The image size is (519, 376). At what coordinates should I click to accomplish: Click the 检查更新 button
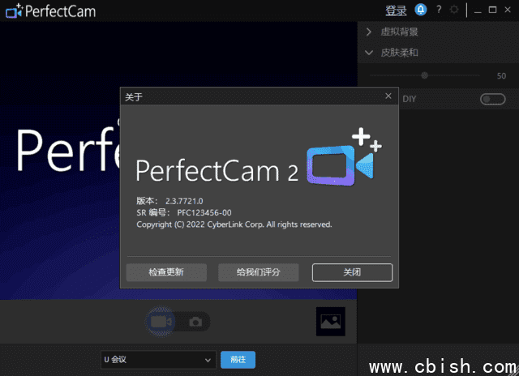(x=166, y=272)
